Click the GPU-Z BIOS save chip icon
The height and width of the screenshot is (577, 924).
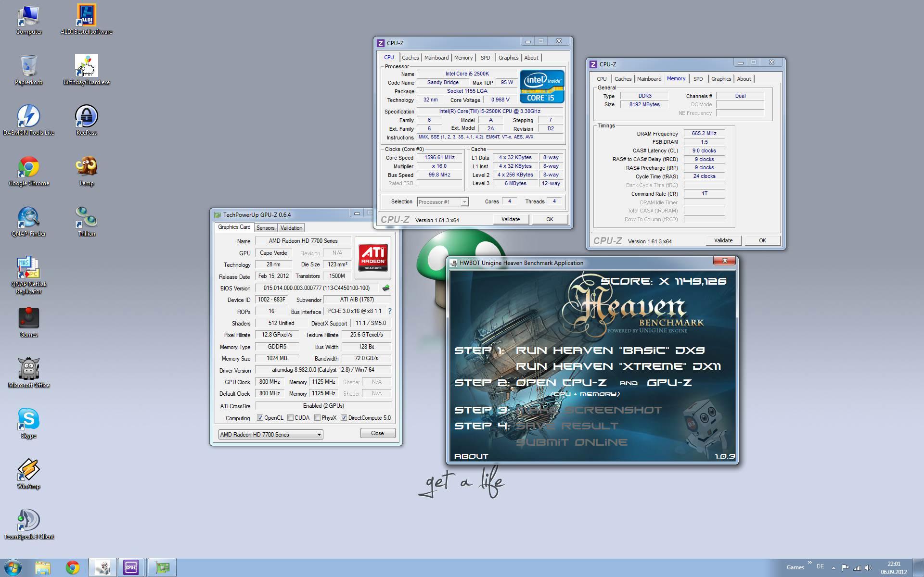click(x=385, y=288)
